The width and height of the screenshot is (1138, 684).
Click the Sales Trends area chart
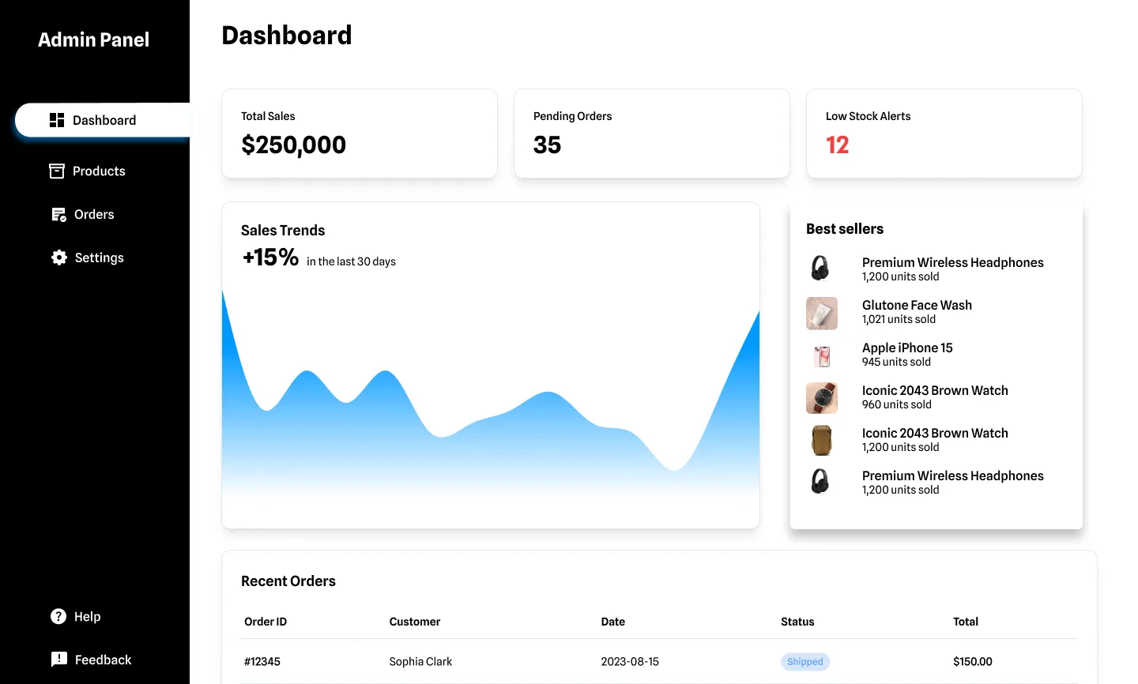490,427
